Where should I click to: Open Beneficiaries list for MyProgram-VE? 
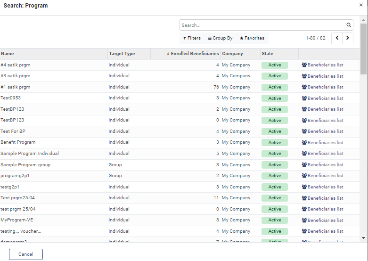(322, 220)
